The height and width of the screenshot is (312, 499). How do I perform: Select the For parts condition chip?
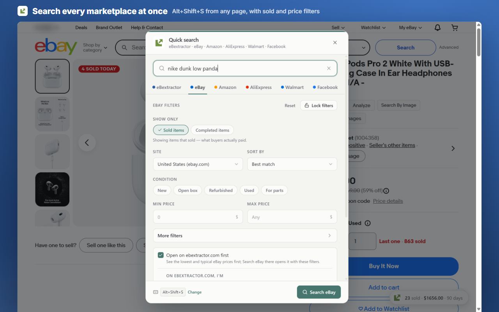274,190
